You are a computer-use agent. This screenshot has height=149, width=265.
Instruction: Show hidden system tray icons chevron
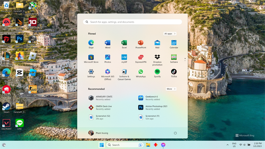(x=228, y=145)
